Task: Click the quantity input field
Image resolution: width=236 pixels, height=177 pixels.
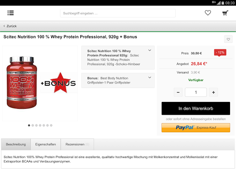Action: [x=196, y=92]
